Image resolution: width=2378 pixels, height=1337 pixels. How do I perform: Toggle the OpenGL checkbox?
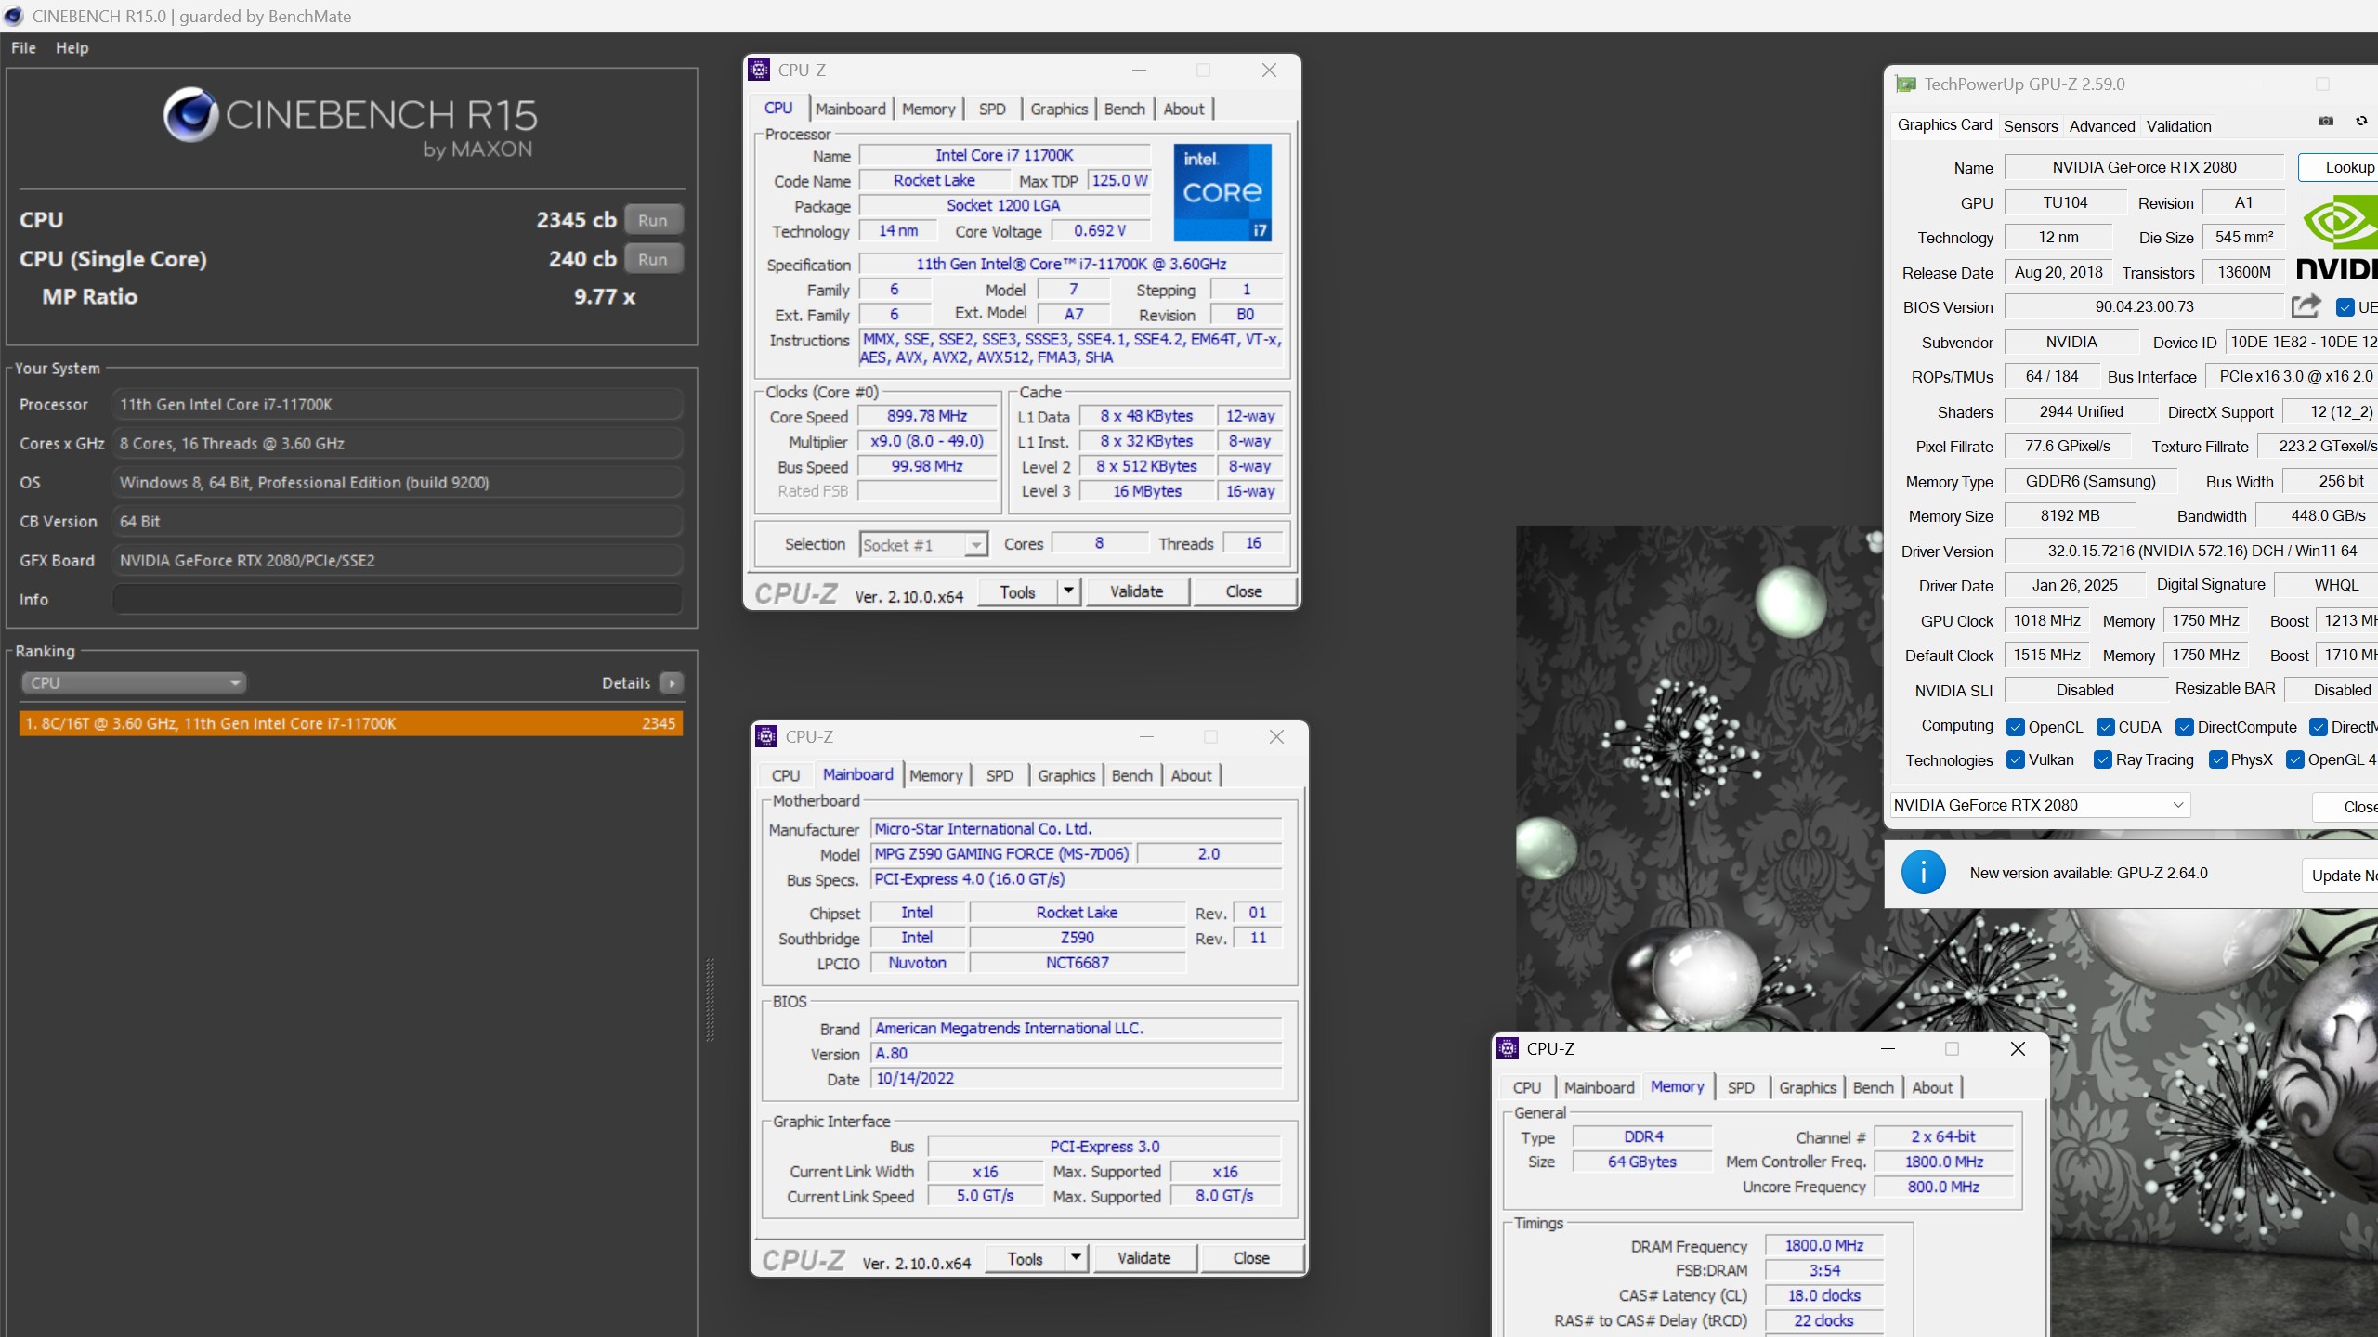[2295, 759]
